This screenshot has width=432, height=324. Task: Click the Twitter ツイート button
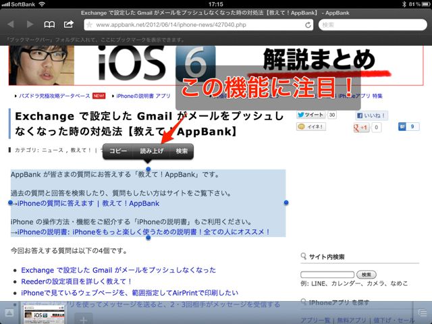tap(310, 115)
